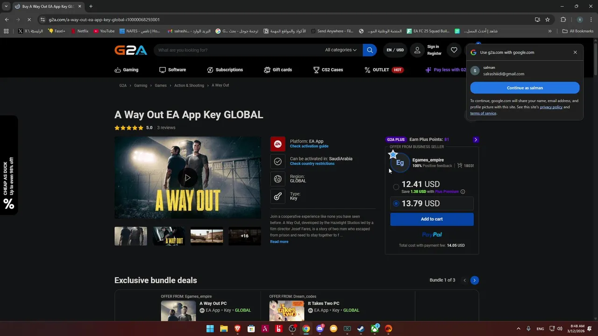The width and height of the screenshot is (598, 336).
Task: Open the CS2 Cases menu
Action: 328,70
